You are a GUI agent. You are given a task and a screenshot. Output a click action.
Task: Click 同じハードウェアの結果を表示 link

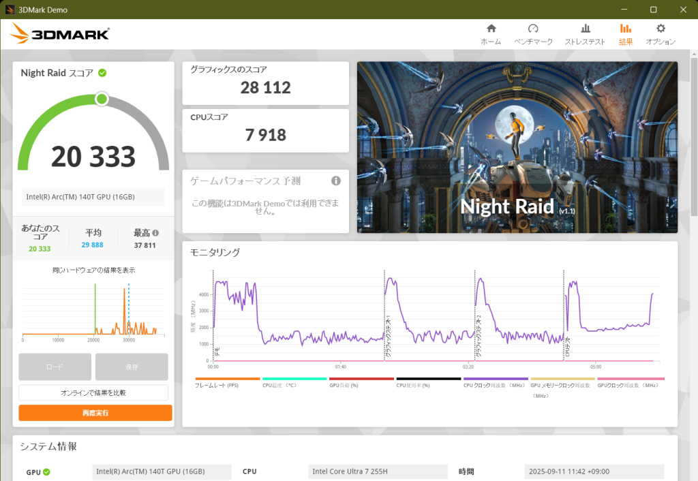click(x=93, y=270)
